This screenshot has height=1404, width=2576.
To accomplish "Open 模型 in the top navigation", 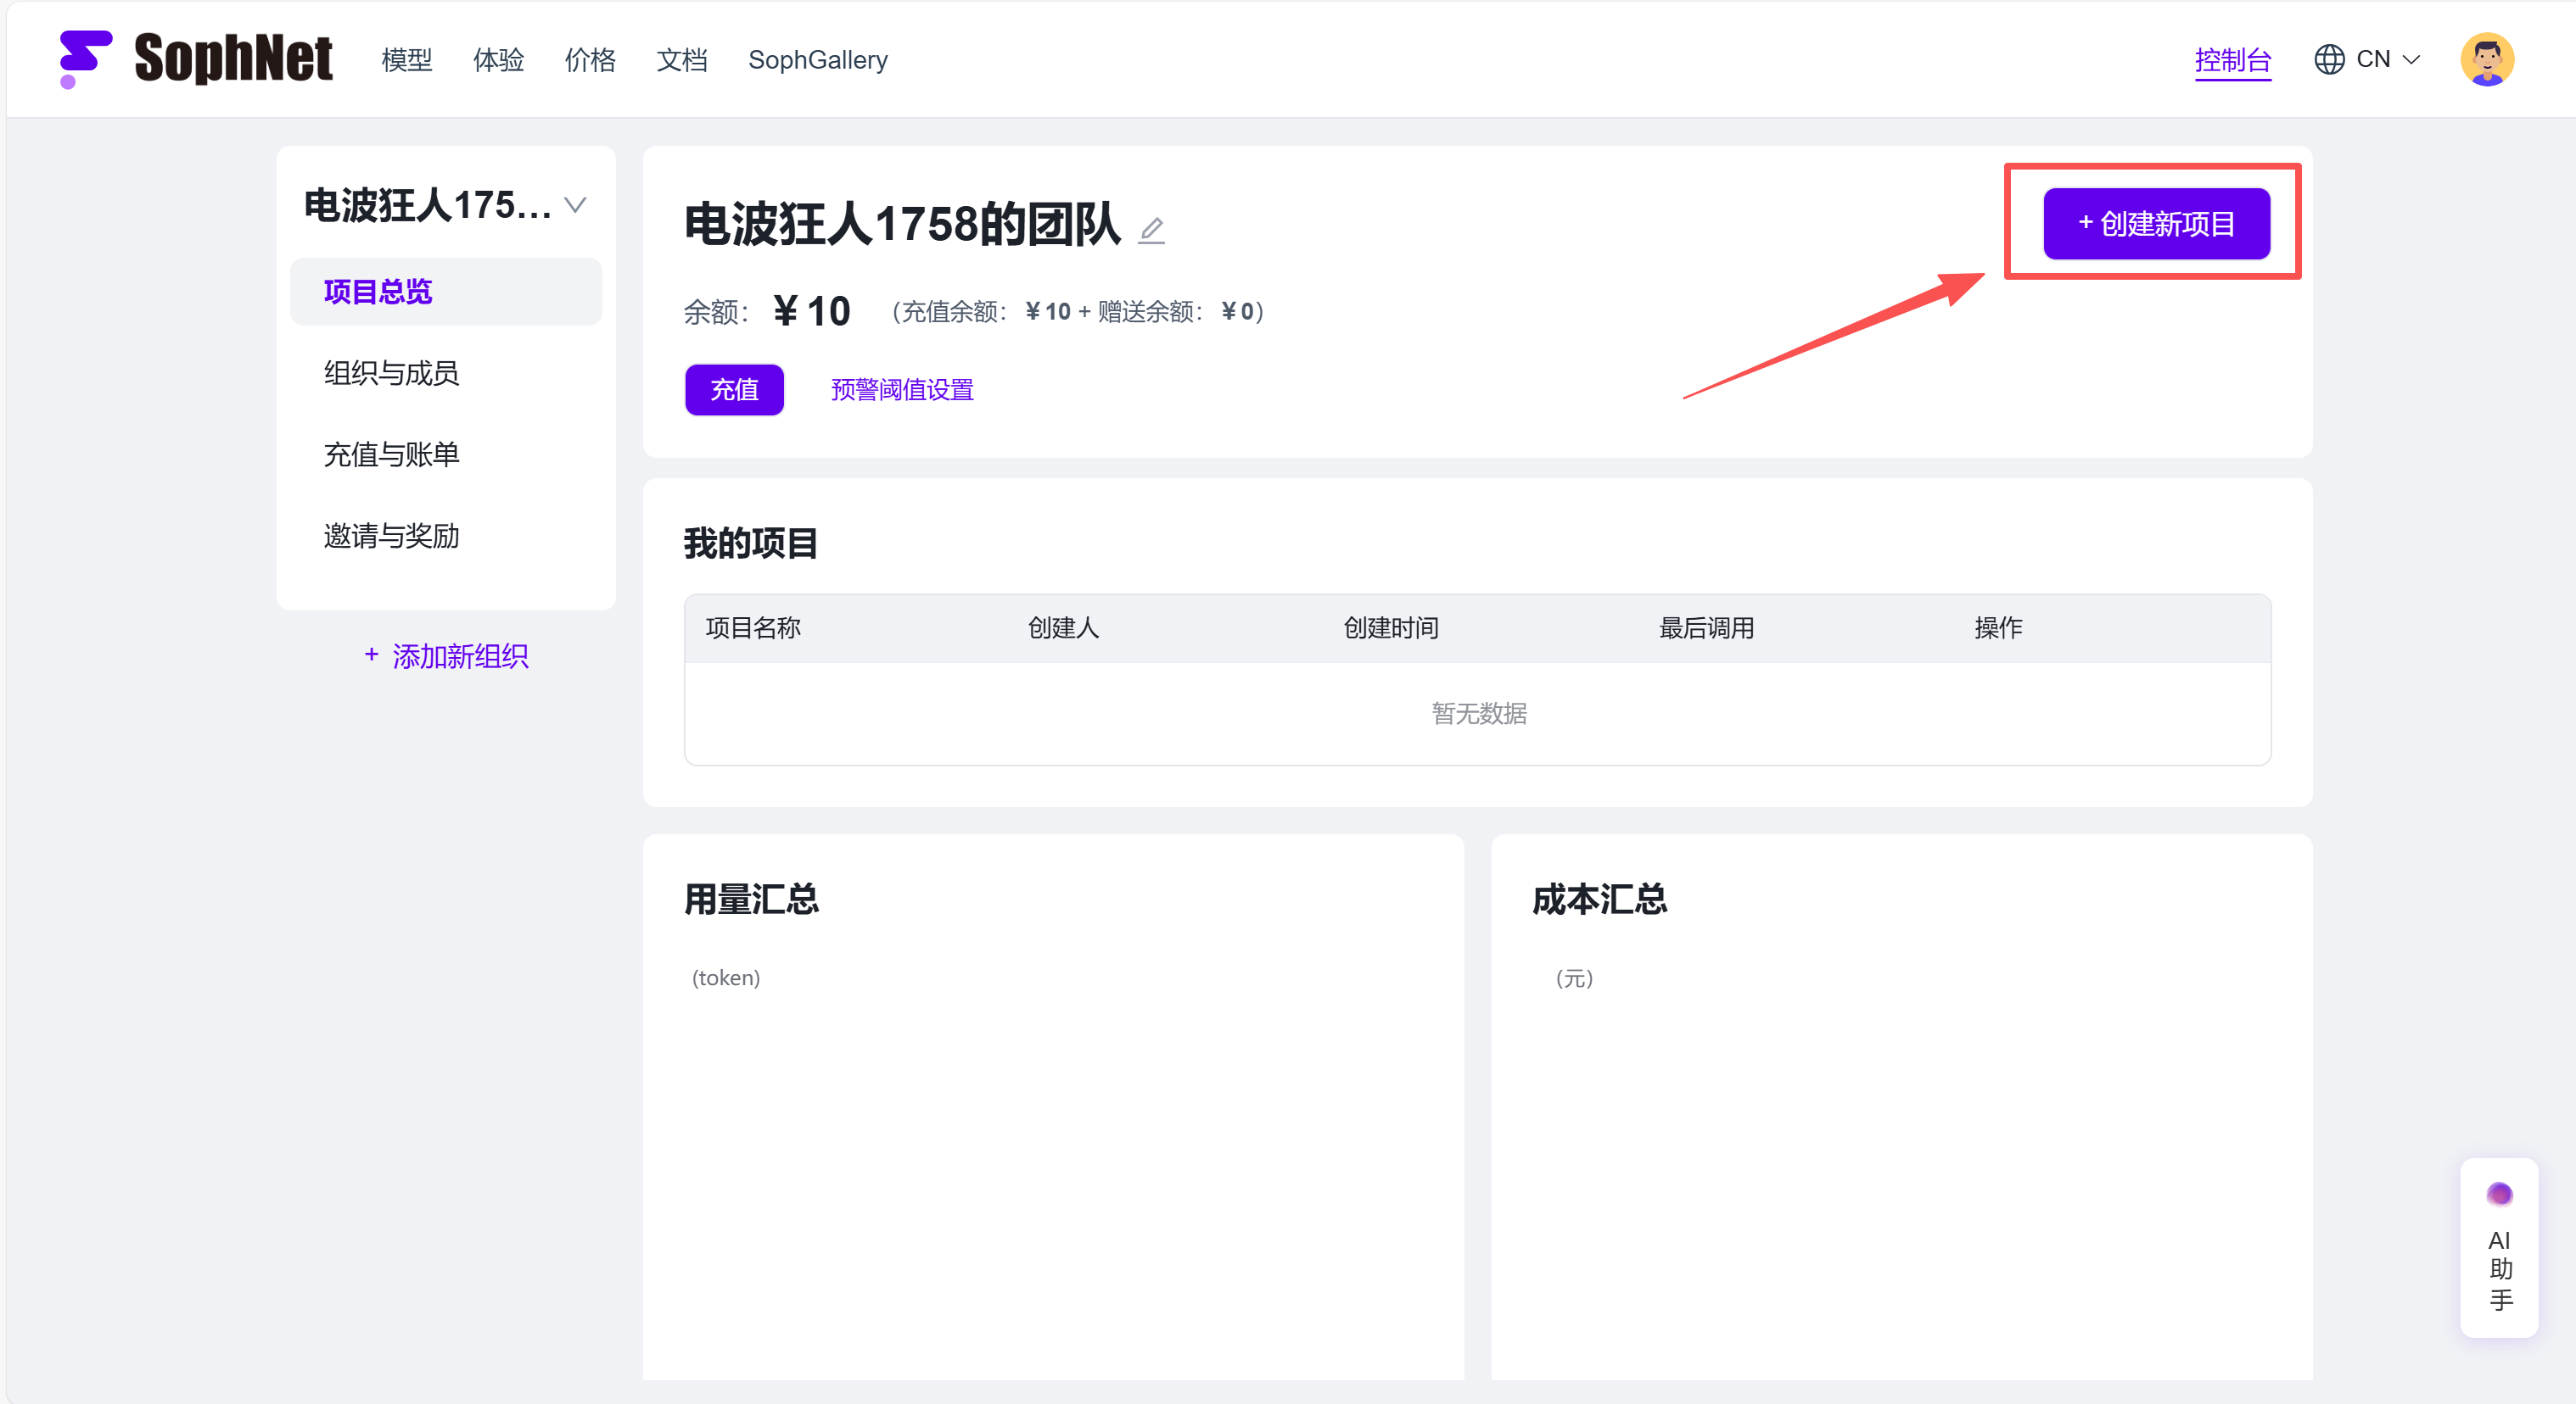I will pyautogui.click(x=406, y=60).
